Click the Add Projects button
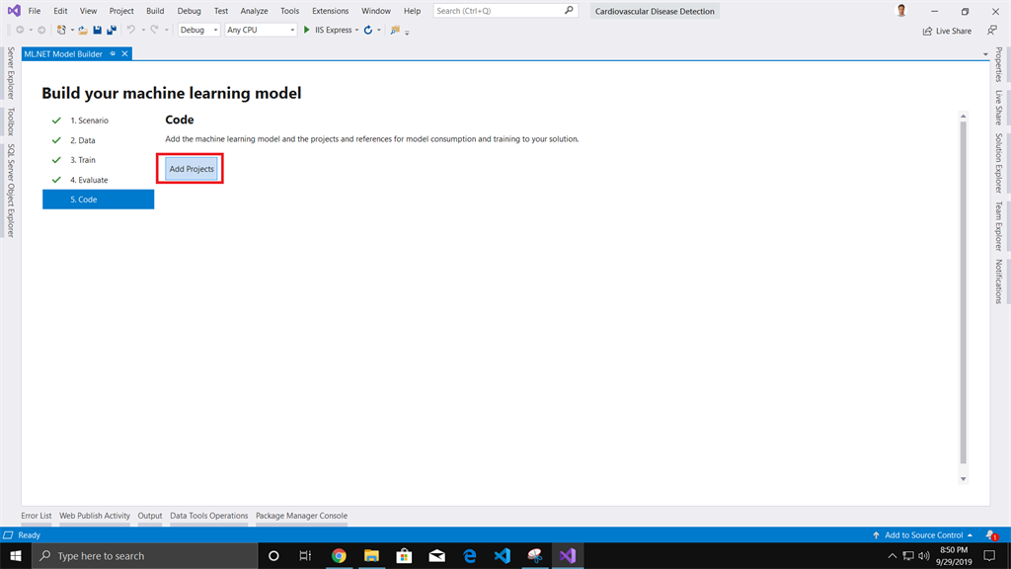The width and height of the screenshot is (1011, 569). 192,168
